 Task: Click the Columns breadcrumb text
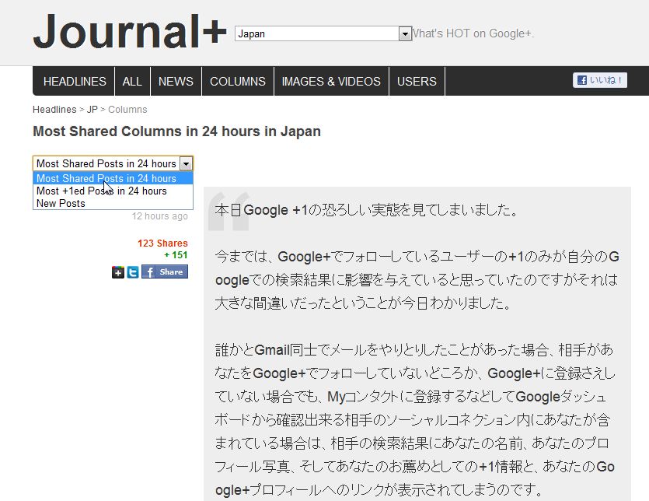coord(127,110)
